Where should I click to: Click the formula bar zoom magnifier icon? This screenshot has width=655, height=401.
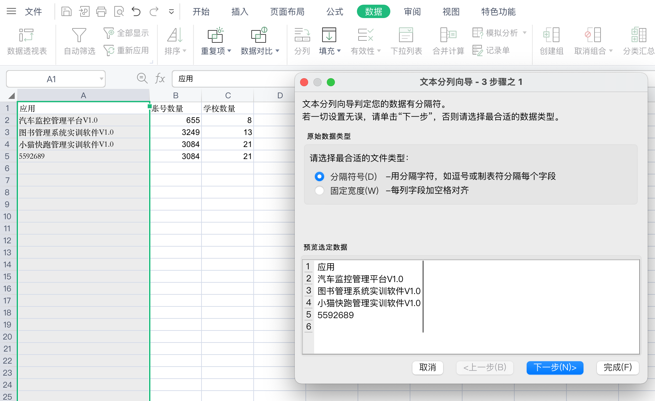click(142, 79)
